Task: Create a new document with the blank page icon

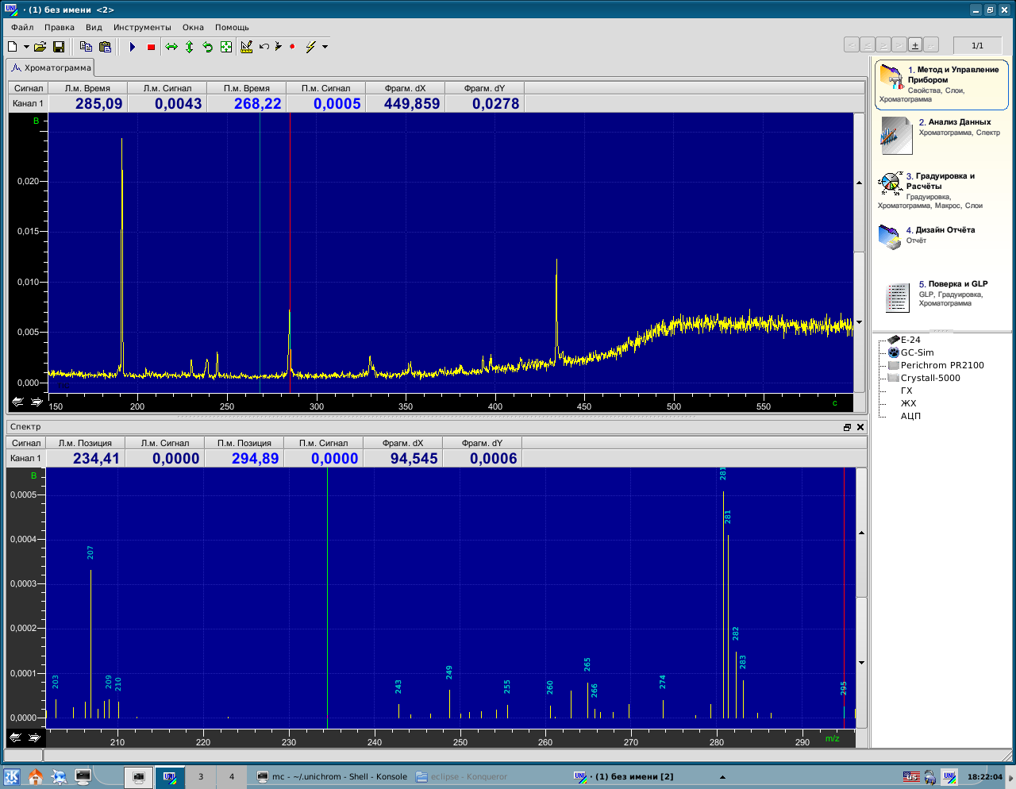Action: tap(13, 47)
